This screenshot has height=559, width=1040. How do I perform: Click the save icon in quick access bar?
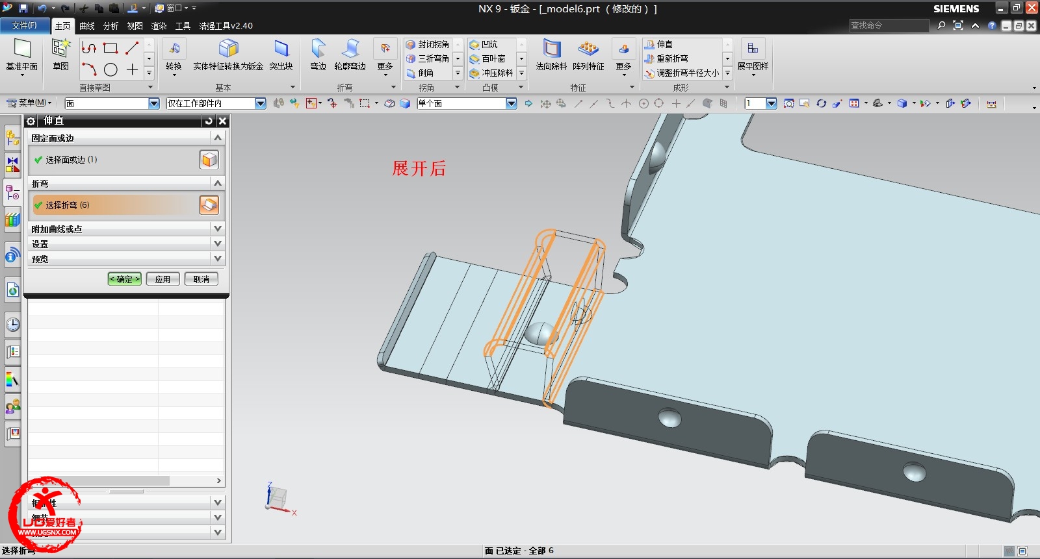[23, 8]
